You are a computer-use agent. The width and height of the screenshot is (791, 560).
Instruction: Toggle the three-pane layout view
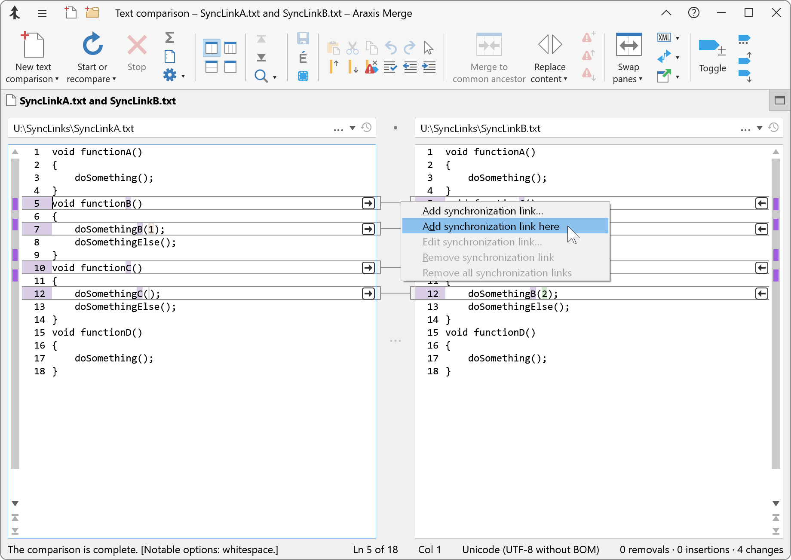pyautogui.click(x=230, y=48)
